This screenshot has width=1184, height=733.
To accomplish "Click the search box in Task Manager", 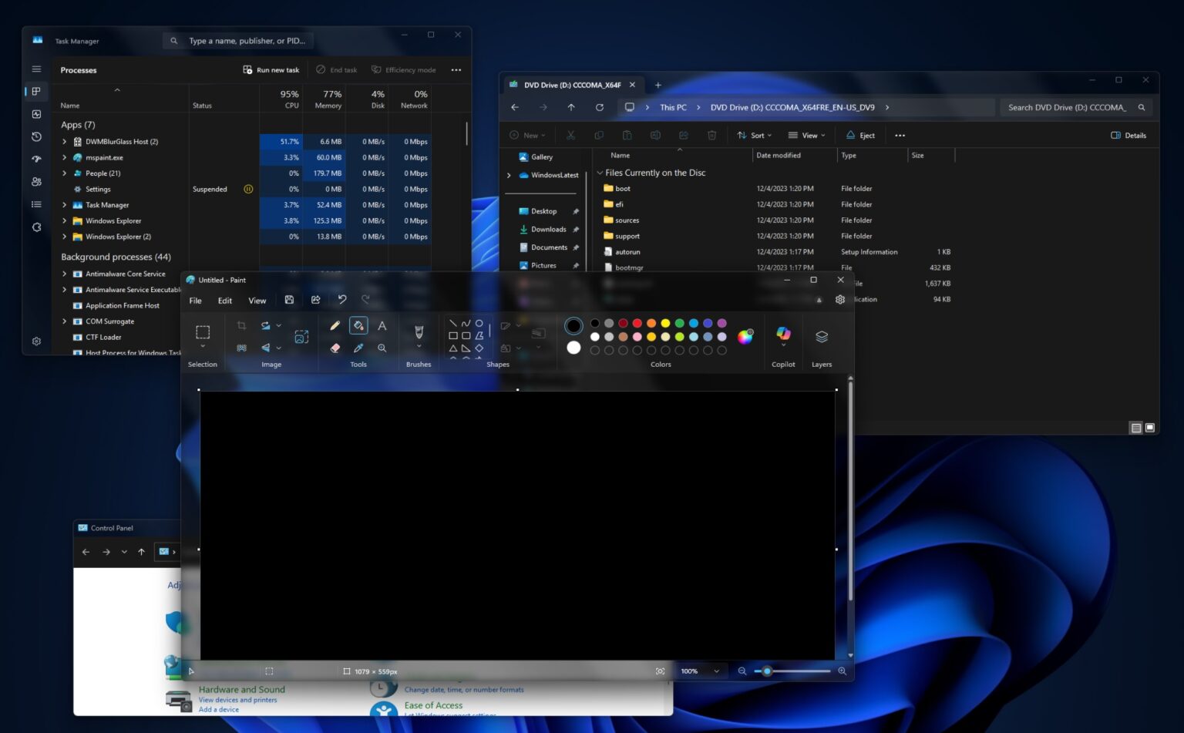I will (x=239, y=40).
